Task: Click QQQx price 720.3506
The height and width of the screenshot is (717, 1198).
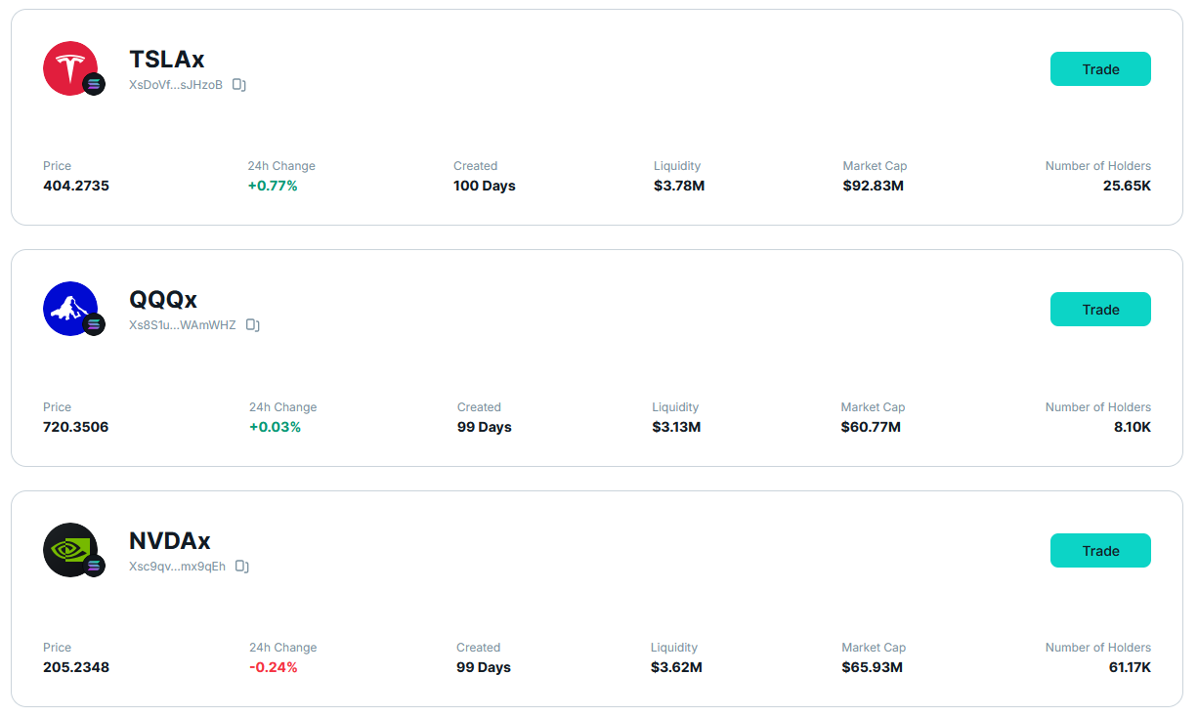Action: click(76, 427)
